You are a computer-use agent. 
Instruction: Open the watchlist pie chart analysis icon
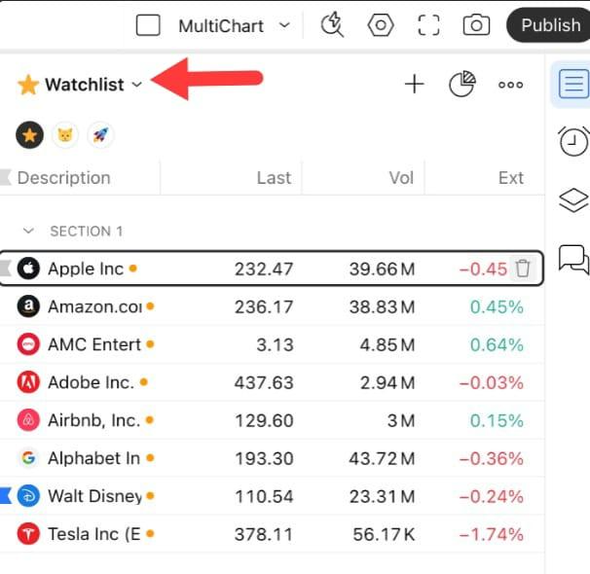461,85
